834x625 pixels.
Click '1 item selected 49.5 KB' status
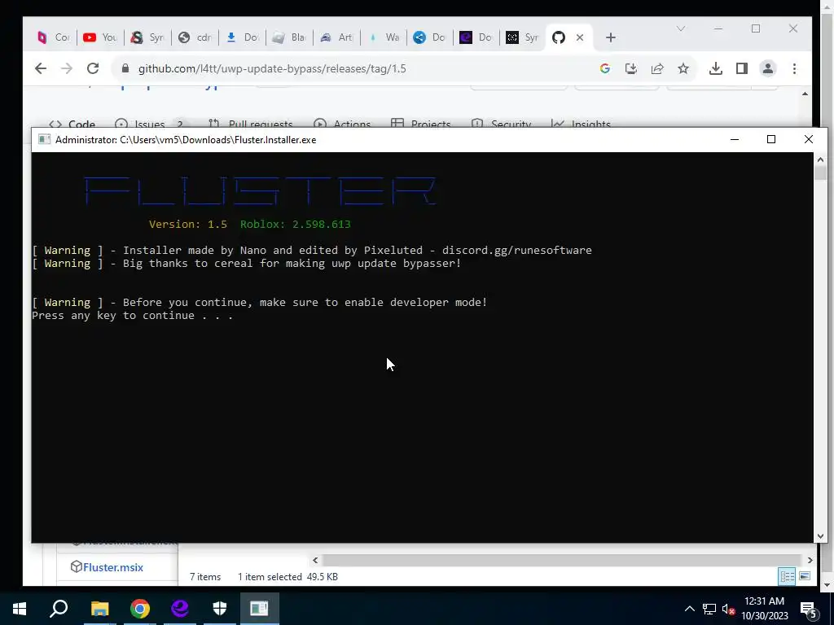coord(288,577)
